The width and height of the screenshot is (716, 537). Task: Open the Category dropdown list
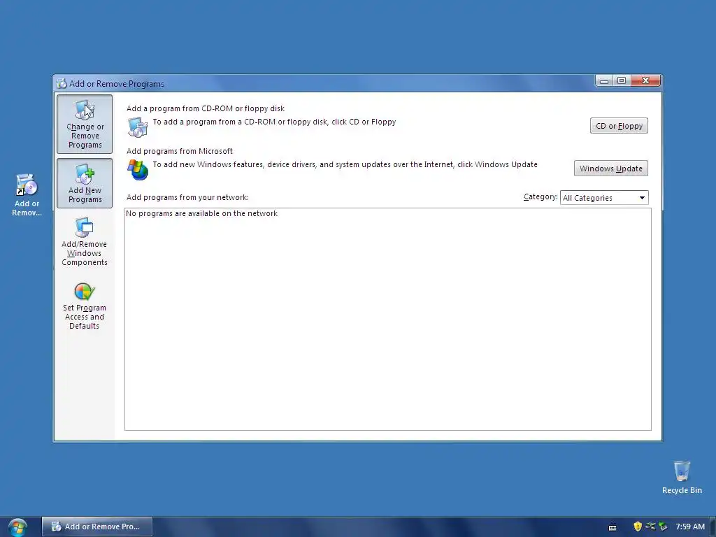(603, 198)
